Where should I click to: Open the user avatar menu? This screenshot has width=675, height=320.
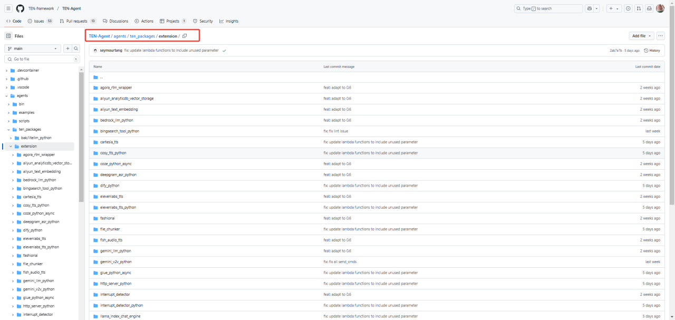tap(660, 8)
